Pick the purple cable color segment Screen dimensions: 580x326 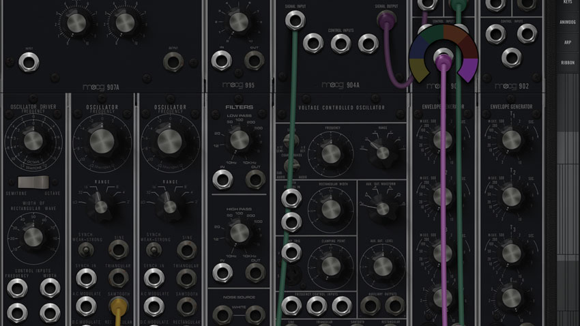468,70
